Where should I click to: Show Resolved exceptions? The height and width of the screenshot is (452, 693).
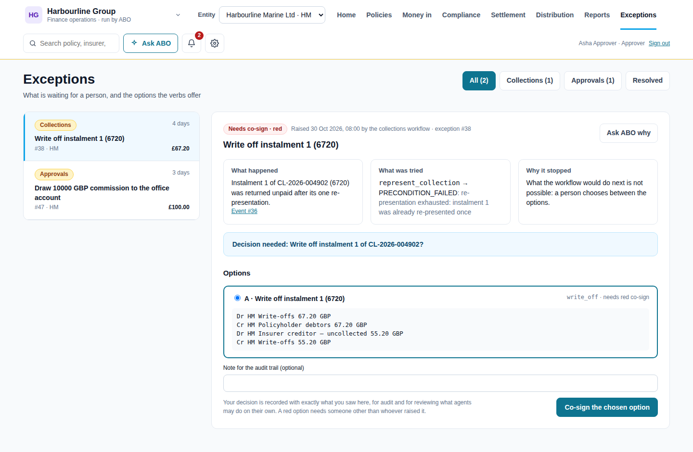coord(648,81)
